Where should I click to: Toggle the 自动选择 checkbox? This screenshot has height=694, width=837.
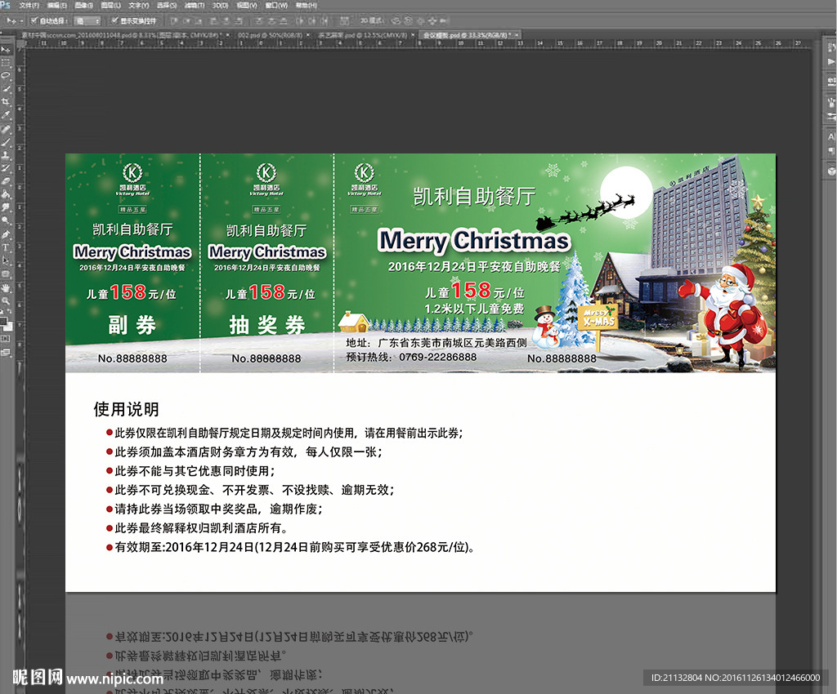33,20
